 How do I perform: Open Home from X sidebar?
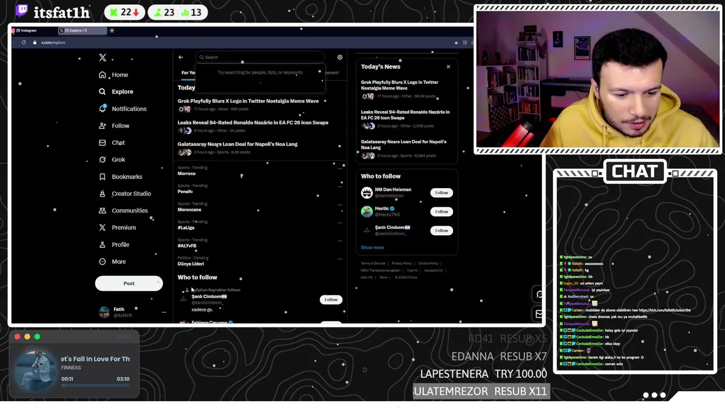tap(113, 75)
